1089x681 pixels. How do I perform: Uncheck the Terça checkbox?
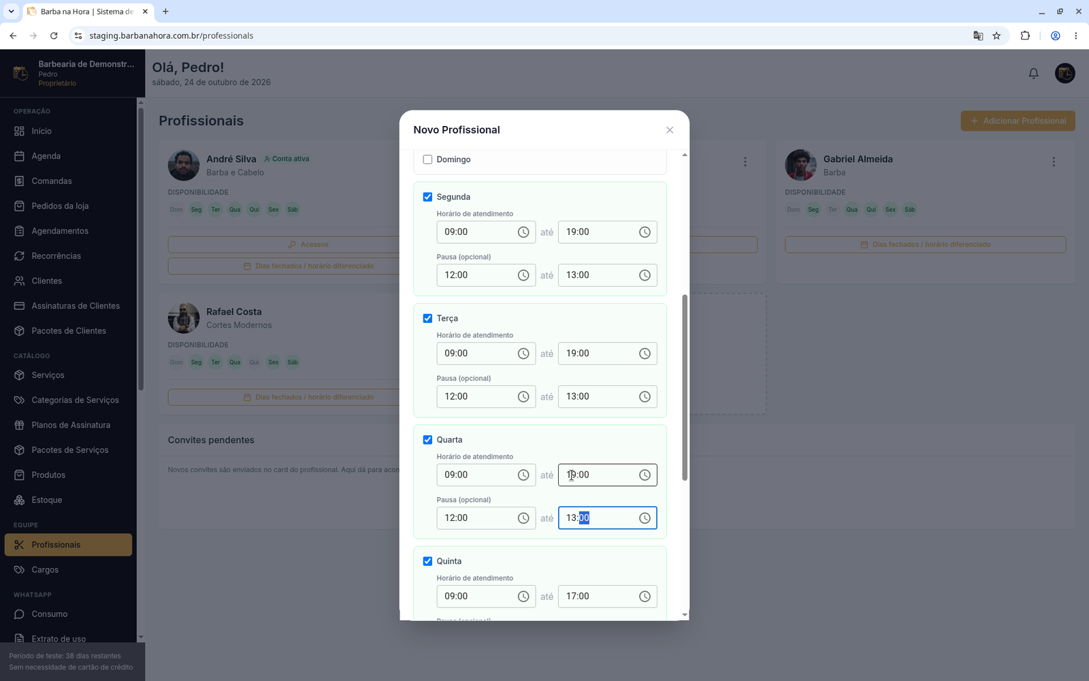[427, 318]
